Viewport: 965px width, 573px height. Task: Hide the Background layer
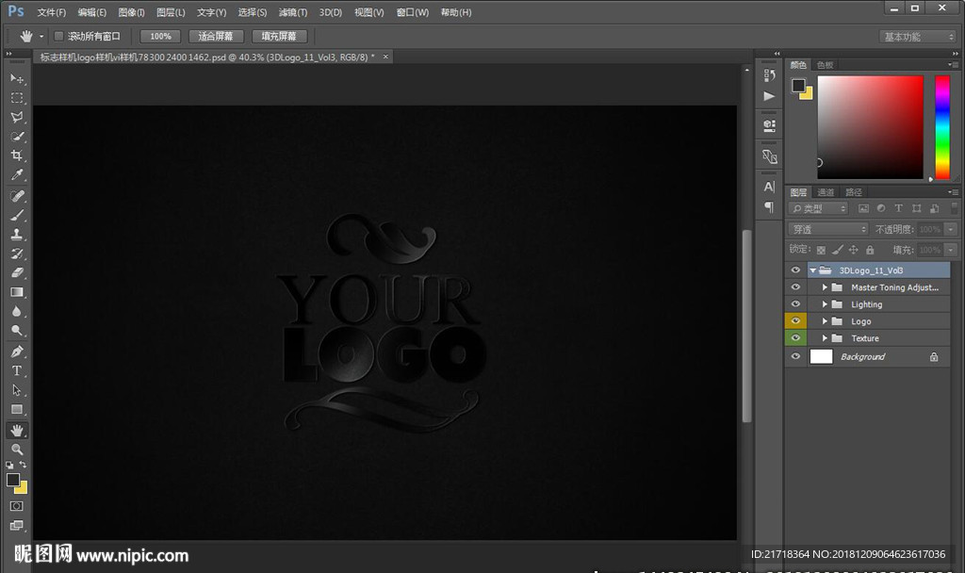pyautogui.click(x=795, y=356)
